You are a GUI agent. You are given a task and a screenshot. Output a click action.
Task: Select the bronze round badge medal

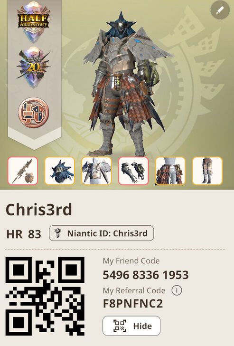point(34,112)
